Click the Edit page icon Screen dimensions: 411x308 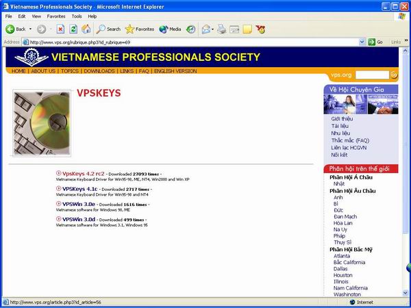coord(234,29)
